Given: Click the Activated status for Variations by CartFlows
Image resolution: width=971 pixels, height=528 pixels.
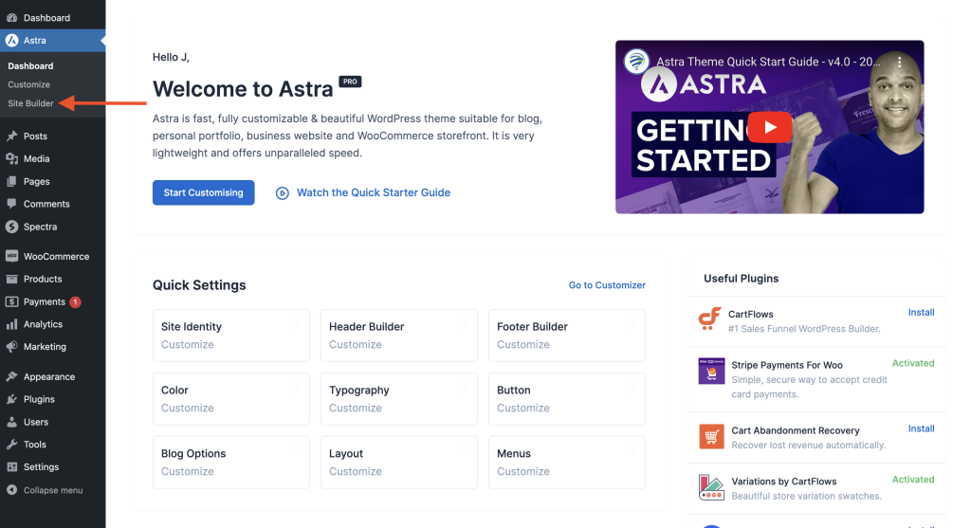Looking at the screenshot, I should 913,480.
